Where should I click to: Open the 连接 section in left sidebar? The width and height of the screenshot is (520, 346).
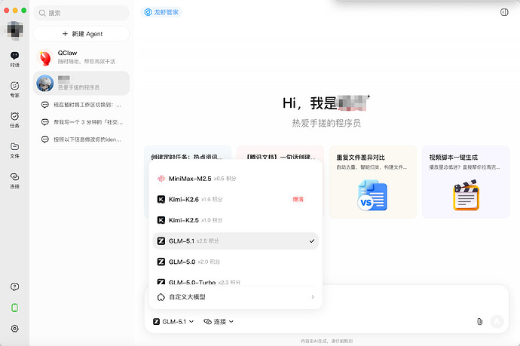[x=14, y=181]
